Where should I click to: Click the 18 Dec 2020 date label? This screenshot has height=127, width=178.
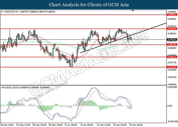7,125
